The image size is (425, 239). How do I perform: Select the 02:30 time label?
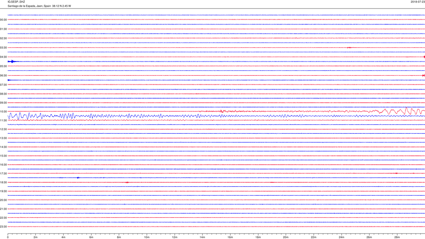click(x=4, y=38)
